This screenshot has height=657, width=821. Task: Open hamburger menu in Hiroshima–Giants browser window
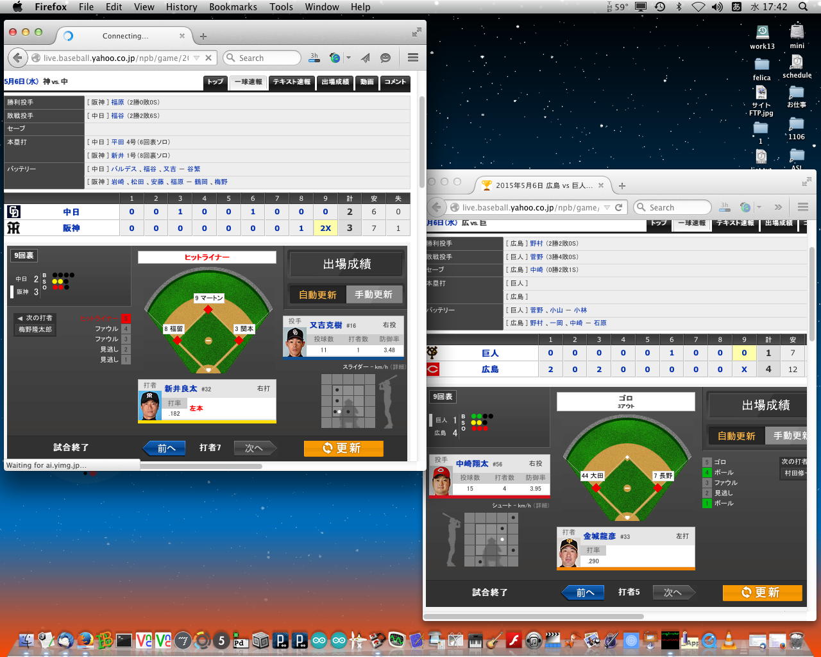pos(803,207)
